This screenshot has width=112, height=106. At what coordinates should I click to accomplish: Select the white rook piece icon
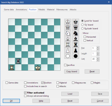pyautogui.click(x=68, y=45)
